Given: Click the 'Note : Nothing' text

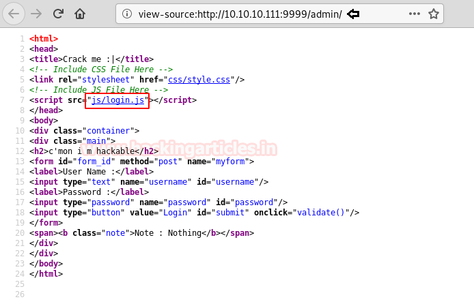Looking at the screenshot, I should 168,233.
